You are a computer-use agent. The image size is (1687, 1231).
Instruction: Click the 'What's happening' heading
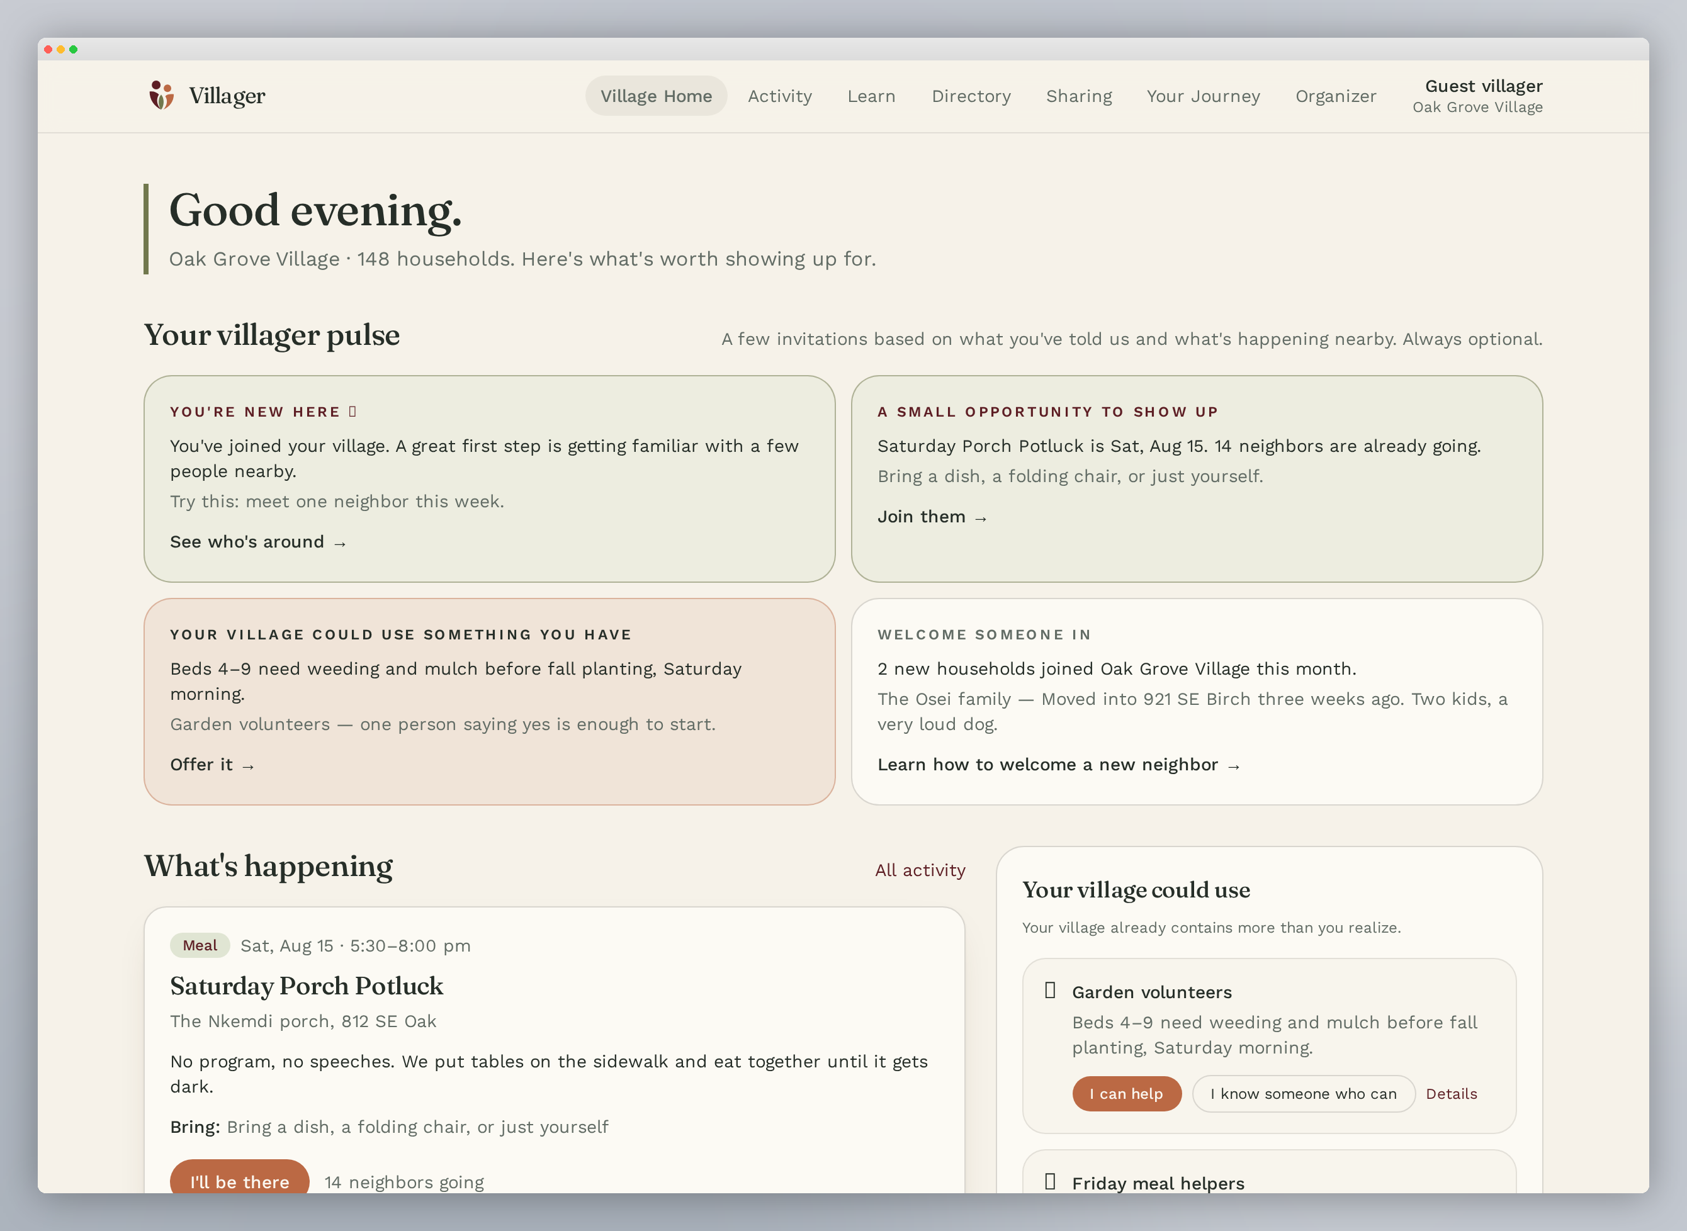click(268, 866)
